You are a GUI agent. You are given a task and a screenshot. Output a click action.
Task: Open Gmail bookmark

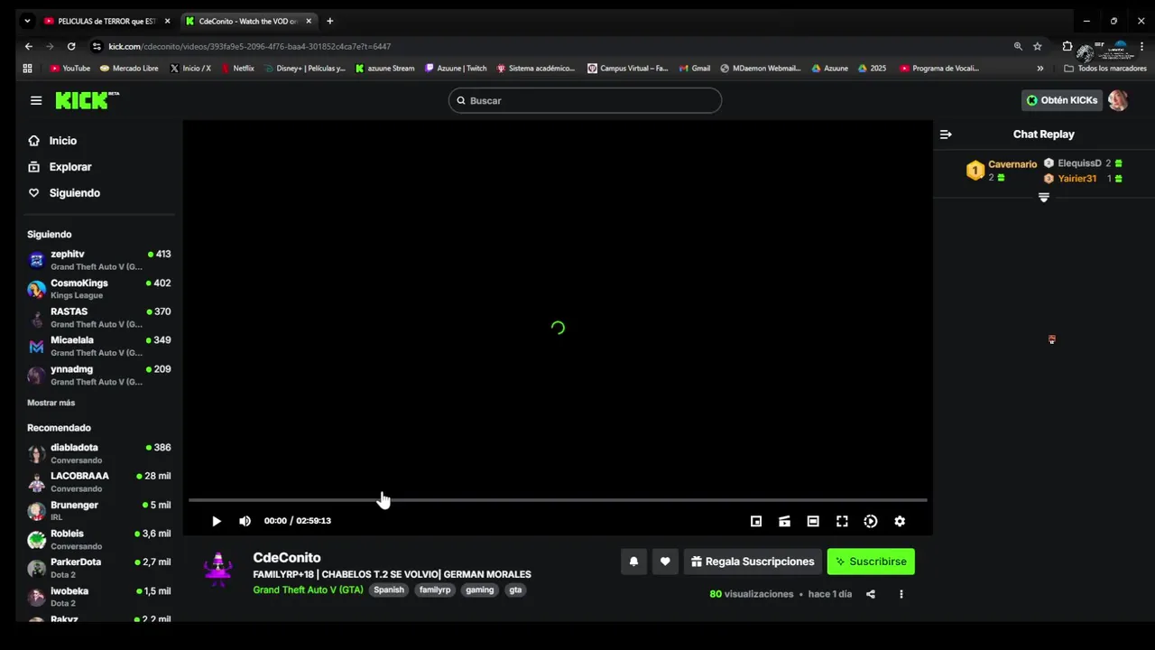[695, 68]
